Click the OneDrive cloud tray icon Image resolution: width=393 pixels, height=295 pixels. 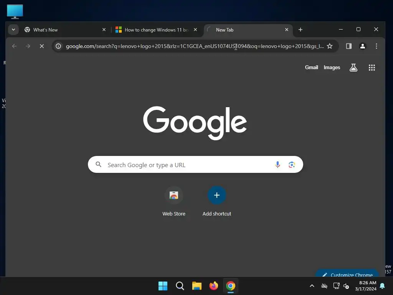coord(324,286)
